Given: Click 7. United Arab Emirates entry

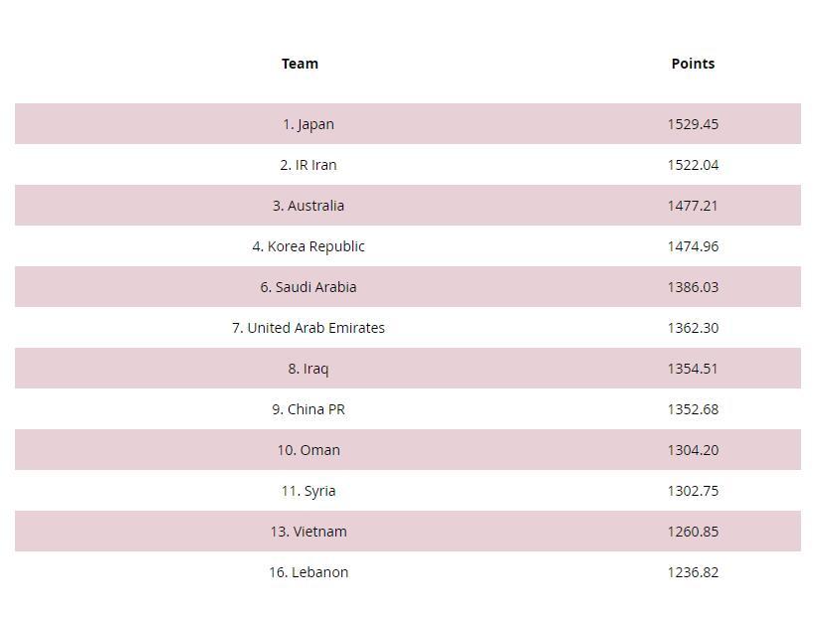Looking at the screenshot, I should (x=307, y=328).
